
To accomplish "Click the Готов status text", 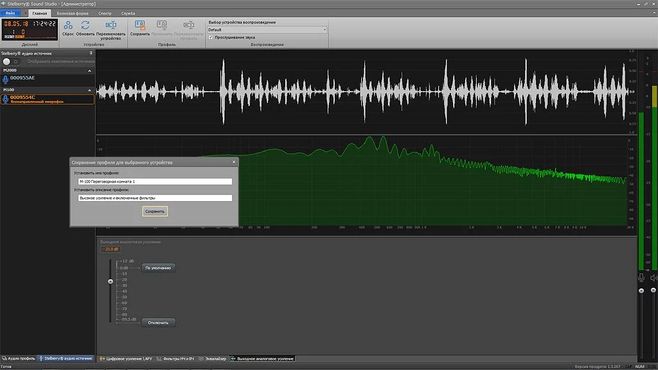I will (x=6, y=367).
